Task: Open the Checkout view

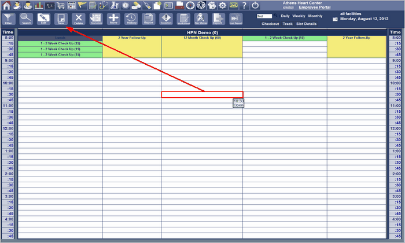Action: click(270, 24)
